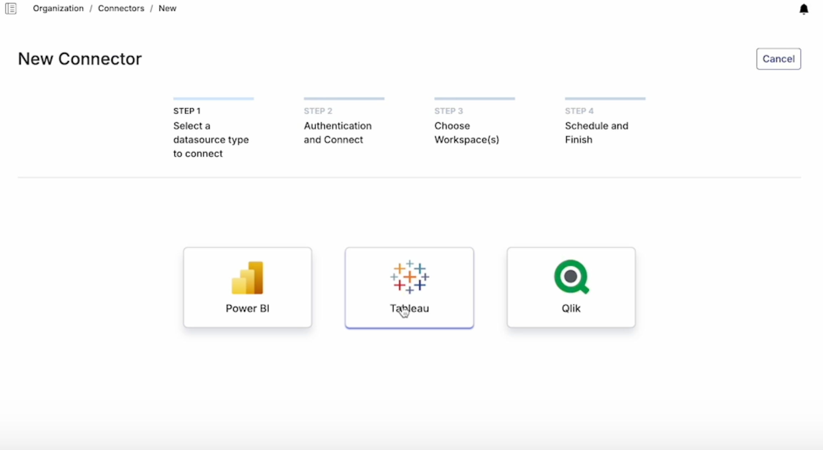
Task: Click the Step 2 progress bar
Action: (344, 99)
